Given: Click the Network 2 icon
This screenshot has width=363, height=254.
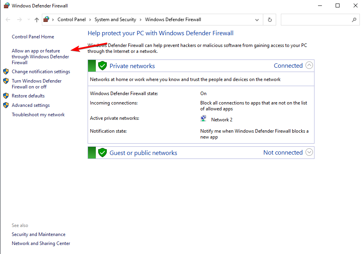Looking at the screenshot, I should pyautogui.click(x=203, y=118).
